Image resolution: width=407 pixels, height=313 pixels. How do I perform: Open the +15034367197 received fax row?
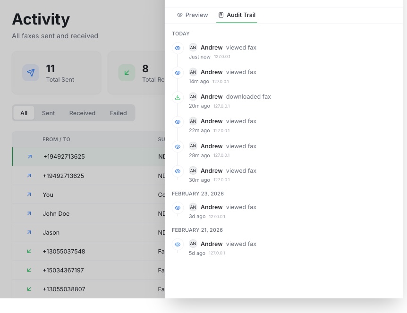click(88, 270)
